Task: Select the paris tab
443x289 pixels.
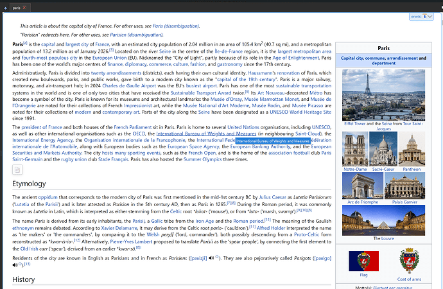Action: [x=15, y=7]
